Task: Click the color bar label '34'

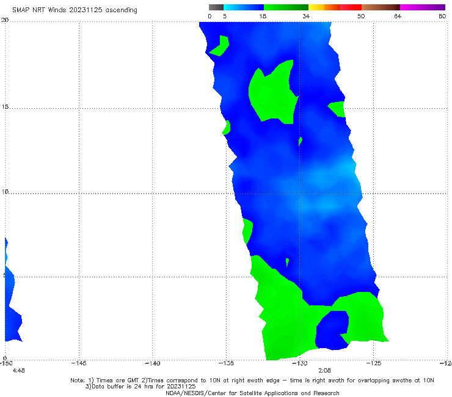Action: click(x=306, y=16)
